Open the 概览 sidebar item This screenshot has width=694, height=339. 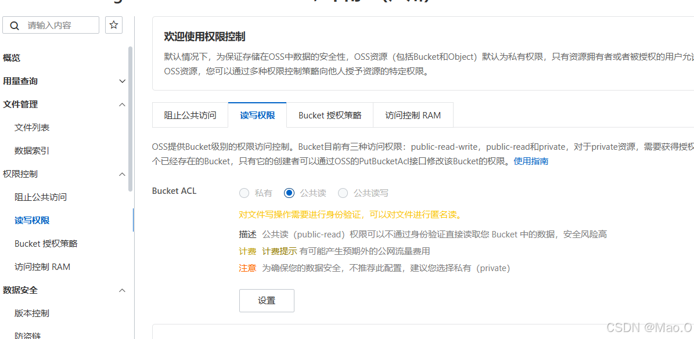(x=12, y=58)
